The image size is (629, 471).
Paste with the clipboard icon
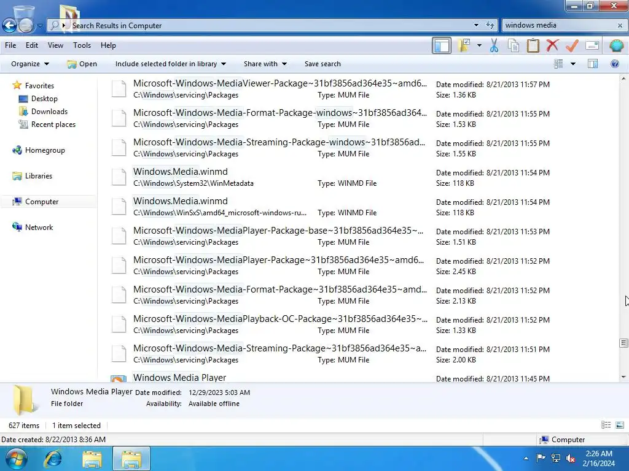tap(533, 45)
